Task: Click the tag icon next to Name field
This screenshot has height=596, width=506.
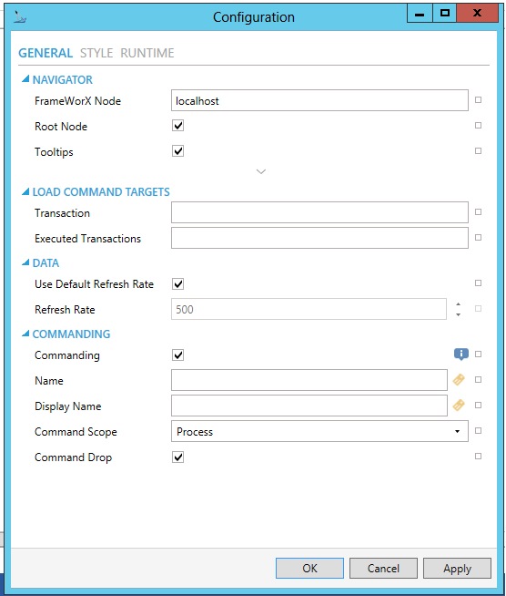Action: 459,380
